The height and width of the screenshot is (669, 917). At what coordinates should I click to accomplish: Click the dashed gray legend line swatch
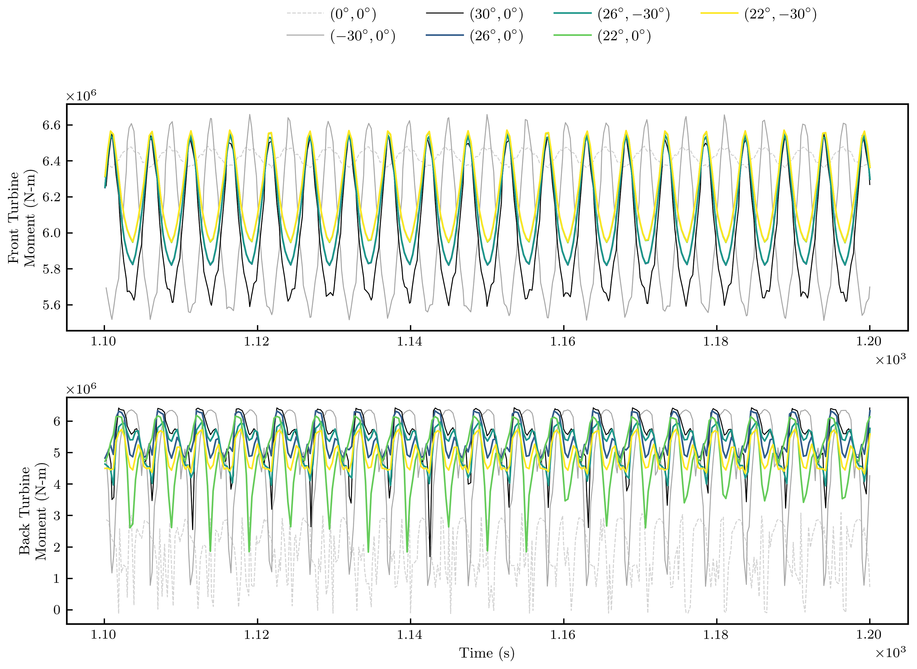point(305,13)
